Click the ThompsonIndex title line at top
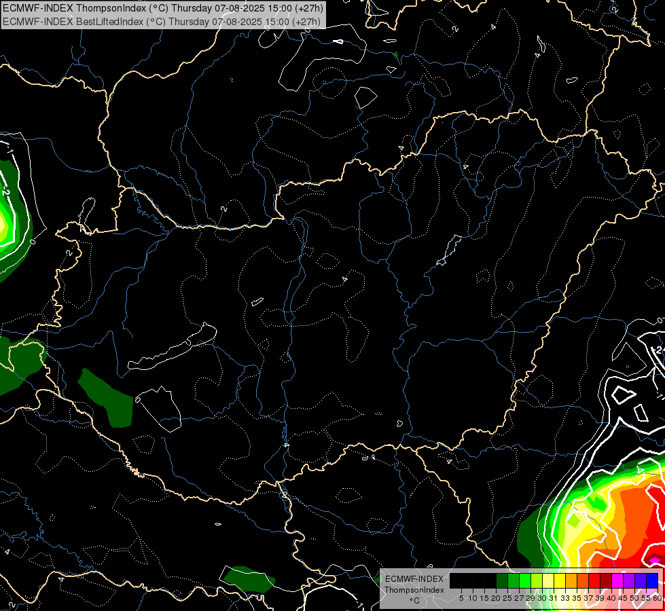Viewport: 665px width, 611px height. click(163, 7)
